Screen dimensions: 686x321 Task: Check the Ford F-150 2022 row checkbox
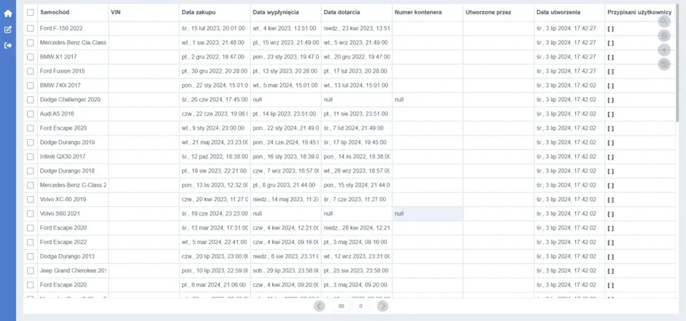click(x=30, y=29)
